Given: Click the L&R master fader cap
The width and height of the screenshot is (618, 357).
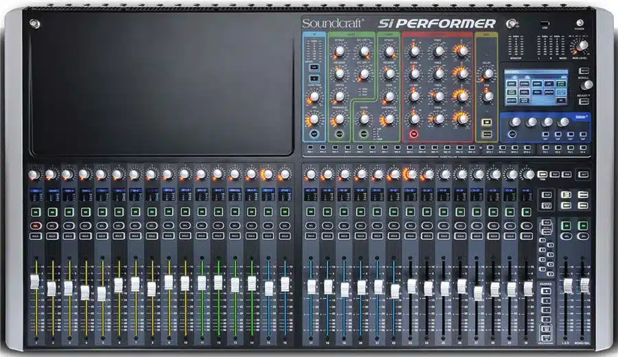Looking at the screenshot, I should click(x=568, y=286).
